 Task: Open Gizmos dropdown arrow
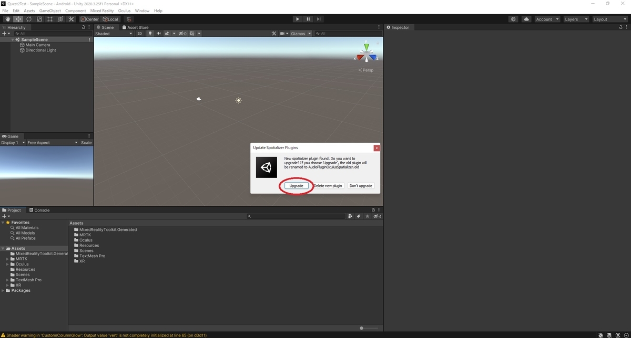309,34
